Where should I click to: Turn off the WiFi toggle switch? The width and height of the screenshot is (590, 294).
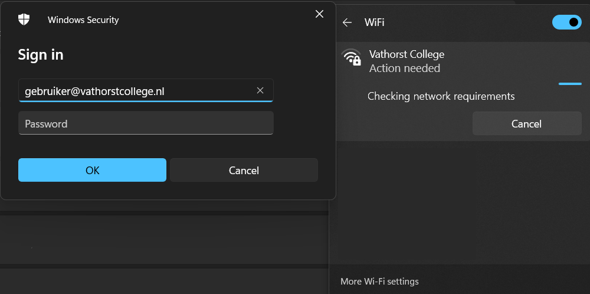tap(566, 22)
